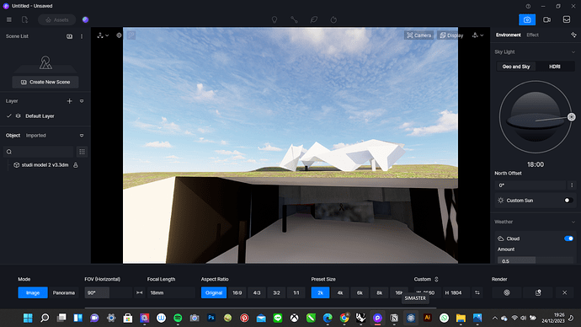The height and width of the screenshot is (327, 581).
Task: Select the path tool icon in top toolbar
Action: [x=294, y=19]
